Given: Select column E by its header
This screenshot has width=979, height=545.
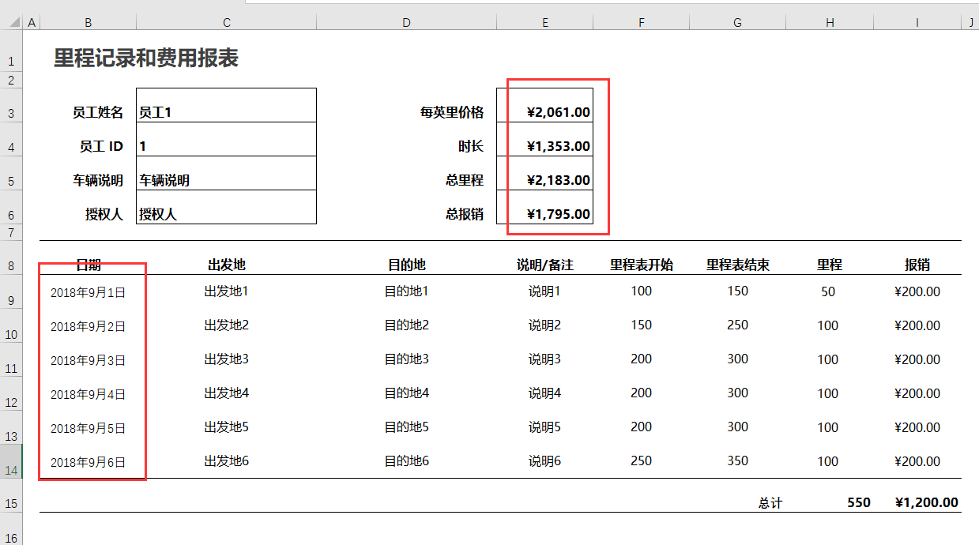Looking at the screenshot, I should [x=544, y=22].
